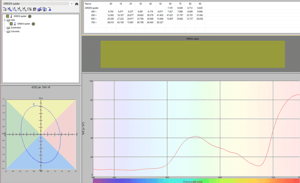300x183 pixels.
Task: Click pin icon of GREEN spider under Data
Action: pyautogui.click(x=15, y=24)
